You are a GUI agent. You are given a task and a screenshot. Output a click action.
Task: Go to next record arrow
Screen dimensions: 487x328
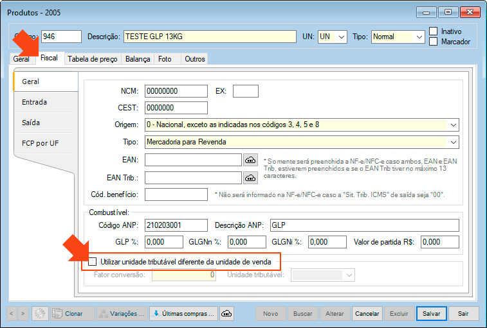24,313
